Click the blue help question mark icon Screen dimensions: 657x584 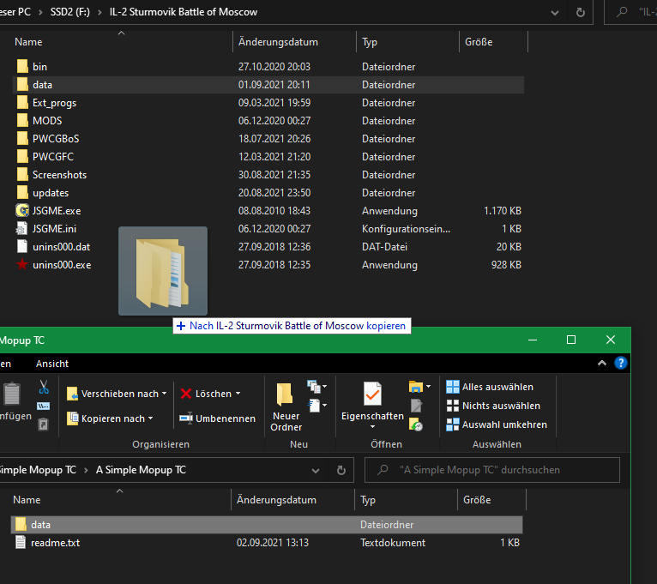(x=620, y=363)
